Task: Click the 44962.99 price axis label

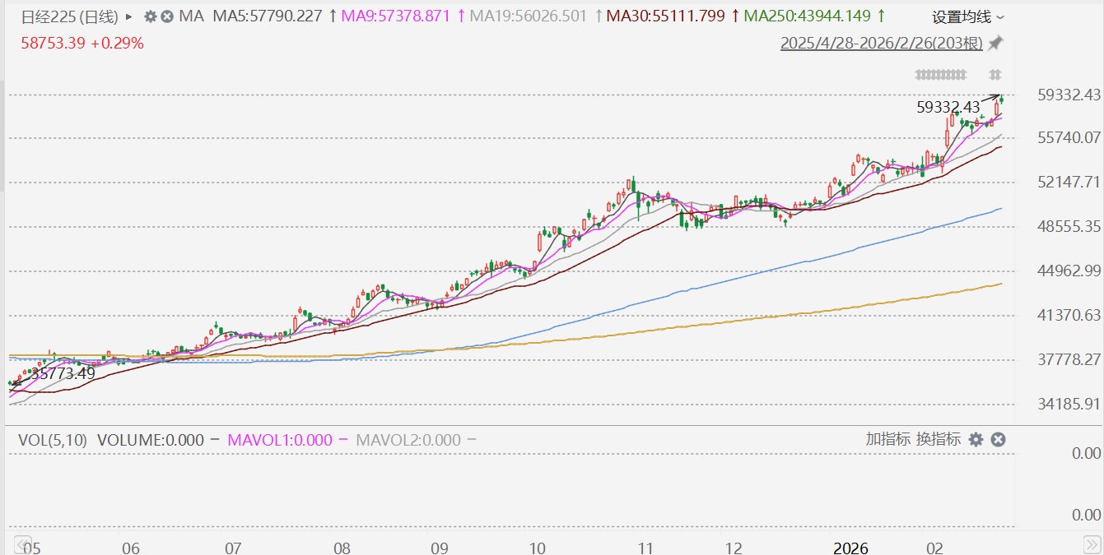Action: (1069, 271)
